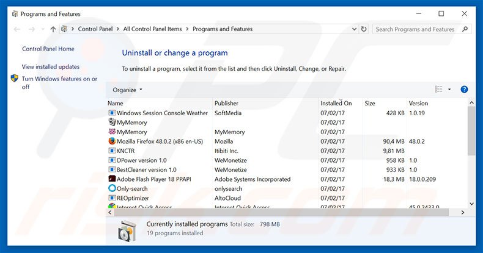
Task: Sort by the Publisher column header
Action: coord(226,103)
